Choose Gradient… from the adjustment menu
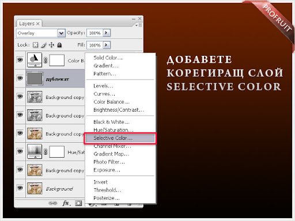 pyautogui.click(x=106, y=66)
